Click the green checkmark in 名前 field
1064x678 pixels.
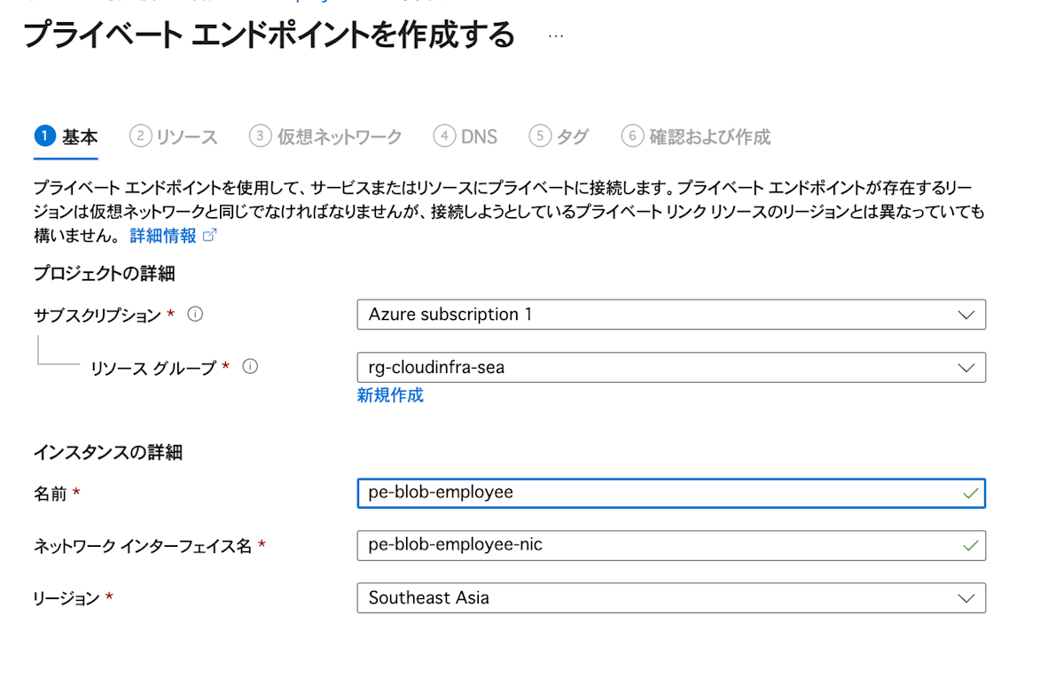(x=973, y=493)
